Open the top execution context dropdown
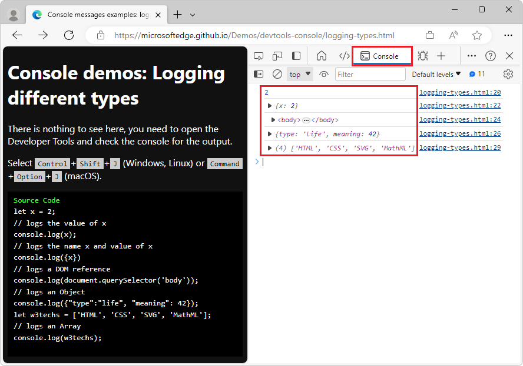The width and height of the screenshot is (523, 366). point(299,74)
